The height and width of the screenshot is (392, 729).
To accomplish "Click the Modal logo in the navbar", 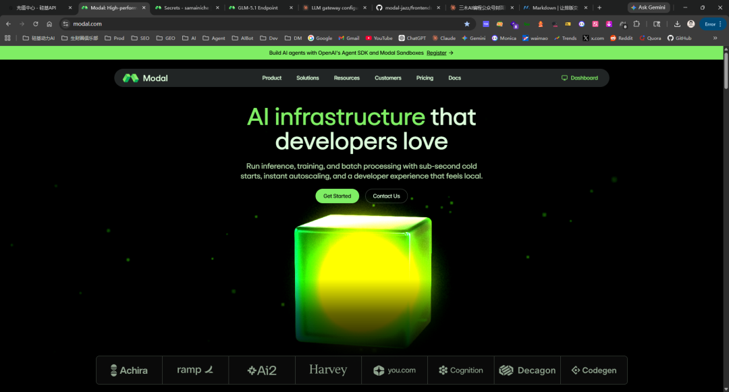I will click(145, 78).
